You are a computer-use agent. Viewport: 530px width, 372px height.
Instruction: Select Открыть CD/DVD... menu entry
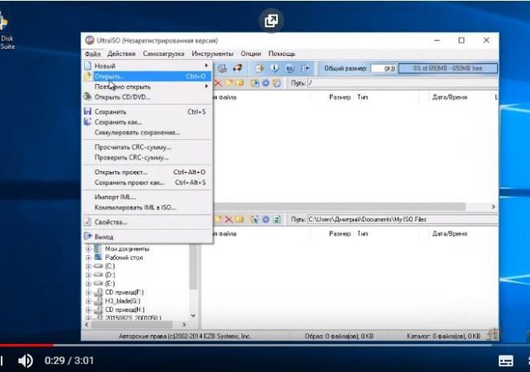pos(148,97)
